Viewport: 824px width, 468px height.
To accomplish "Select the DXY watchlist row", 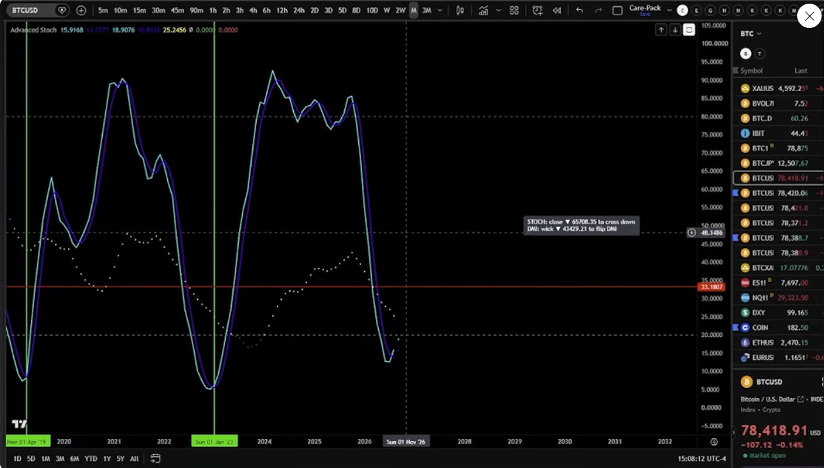I will 778,312.
